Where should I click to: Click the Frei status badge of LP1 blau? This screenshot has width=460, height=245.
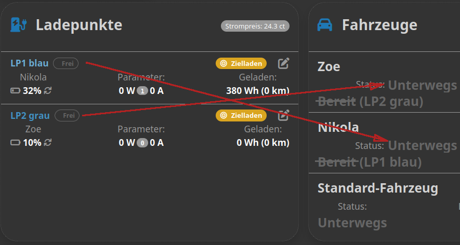[x=65, y=64]
